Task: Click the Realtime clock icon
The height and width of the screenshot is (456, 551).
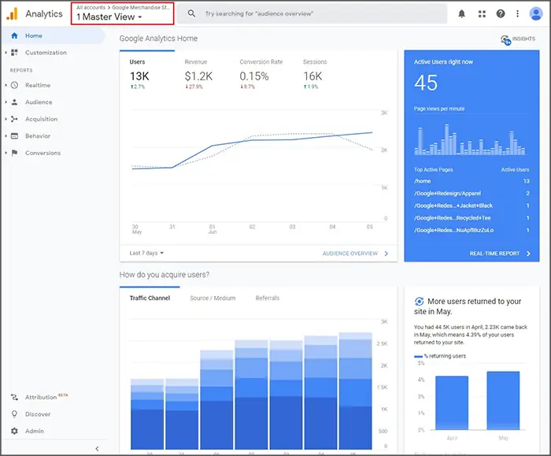Action: [14, 85]
